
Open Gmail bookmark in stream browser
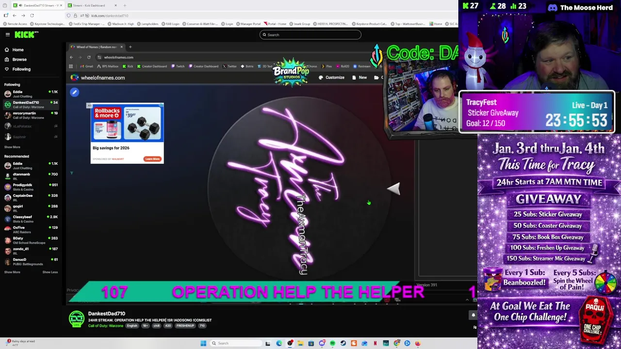(86, 66)
